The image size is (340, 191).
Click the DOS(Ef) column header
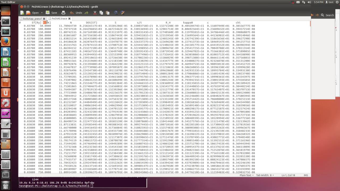coord(91,23)
